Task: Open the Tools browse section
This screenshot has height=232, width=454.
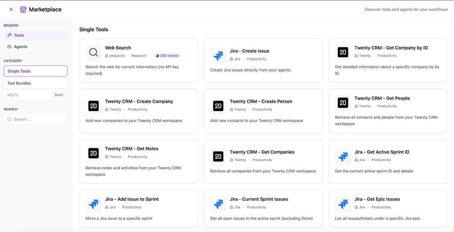Action: [19, 35]
